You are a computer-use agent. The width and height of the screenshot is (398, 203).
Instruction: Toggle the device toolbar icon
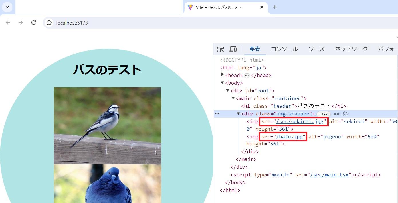(x=233, y=49)
